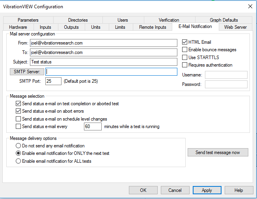Click the Apply button
The height and width of the screenshot is (199, 257).
tap(207, 190)
